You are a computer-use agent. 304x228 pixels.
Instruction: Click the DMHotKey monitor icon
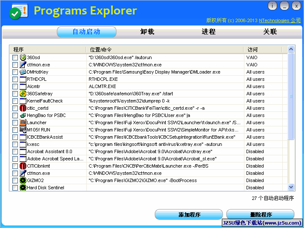tap(23, 72)
